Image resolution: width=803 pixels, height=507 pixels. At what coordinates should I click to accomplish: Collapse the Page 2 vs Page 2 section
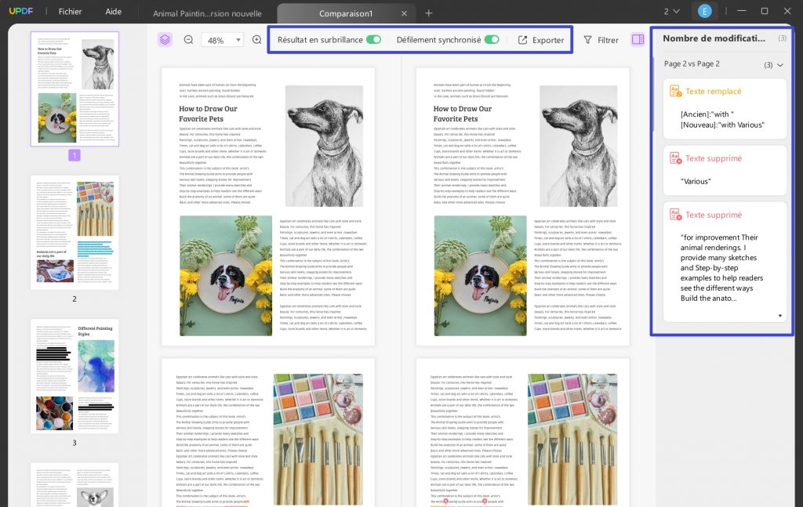779,65
